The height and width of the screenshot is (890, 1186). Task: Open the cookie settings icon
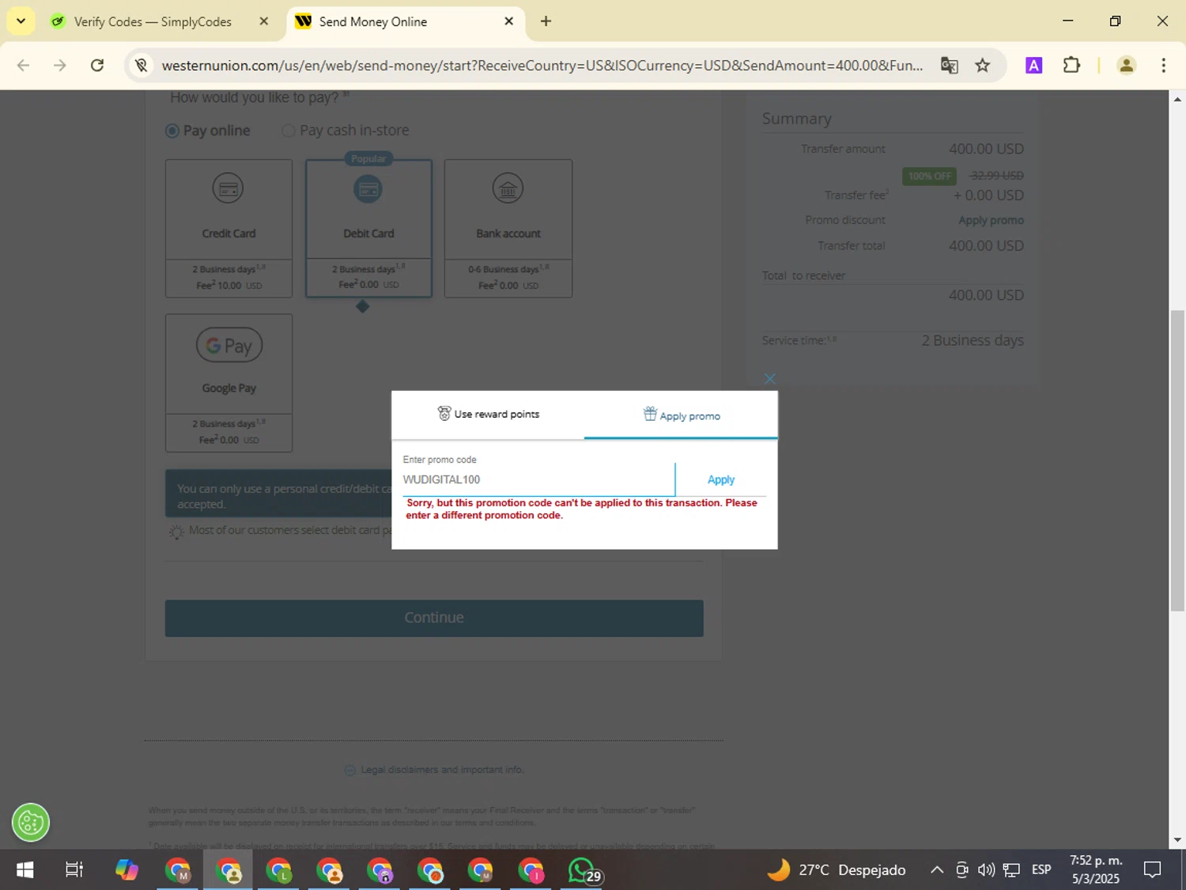coord(31,824)
